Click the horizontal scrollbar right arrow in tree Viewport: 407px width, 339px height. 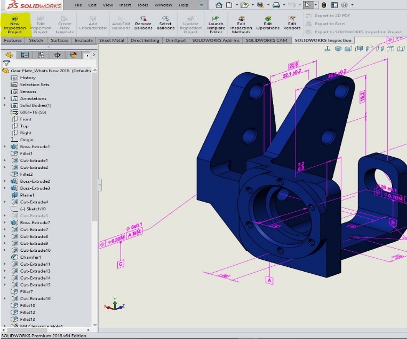[88, 330]
